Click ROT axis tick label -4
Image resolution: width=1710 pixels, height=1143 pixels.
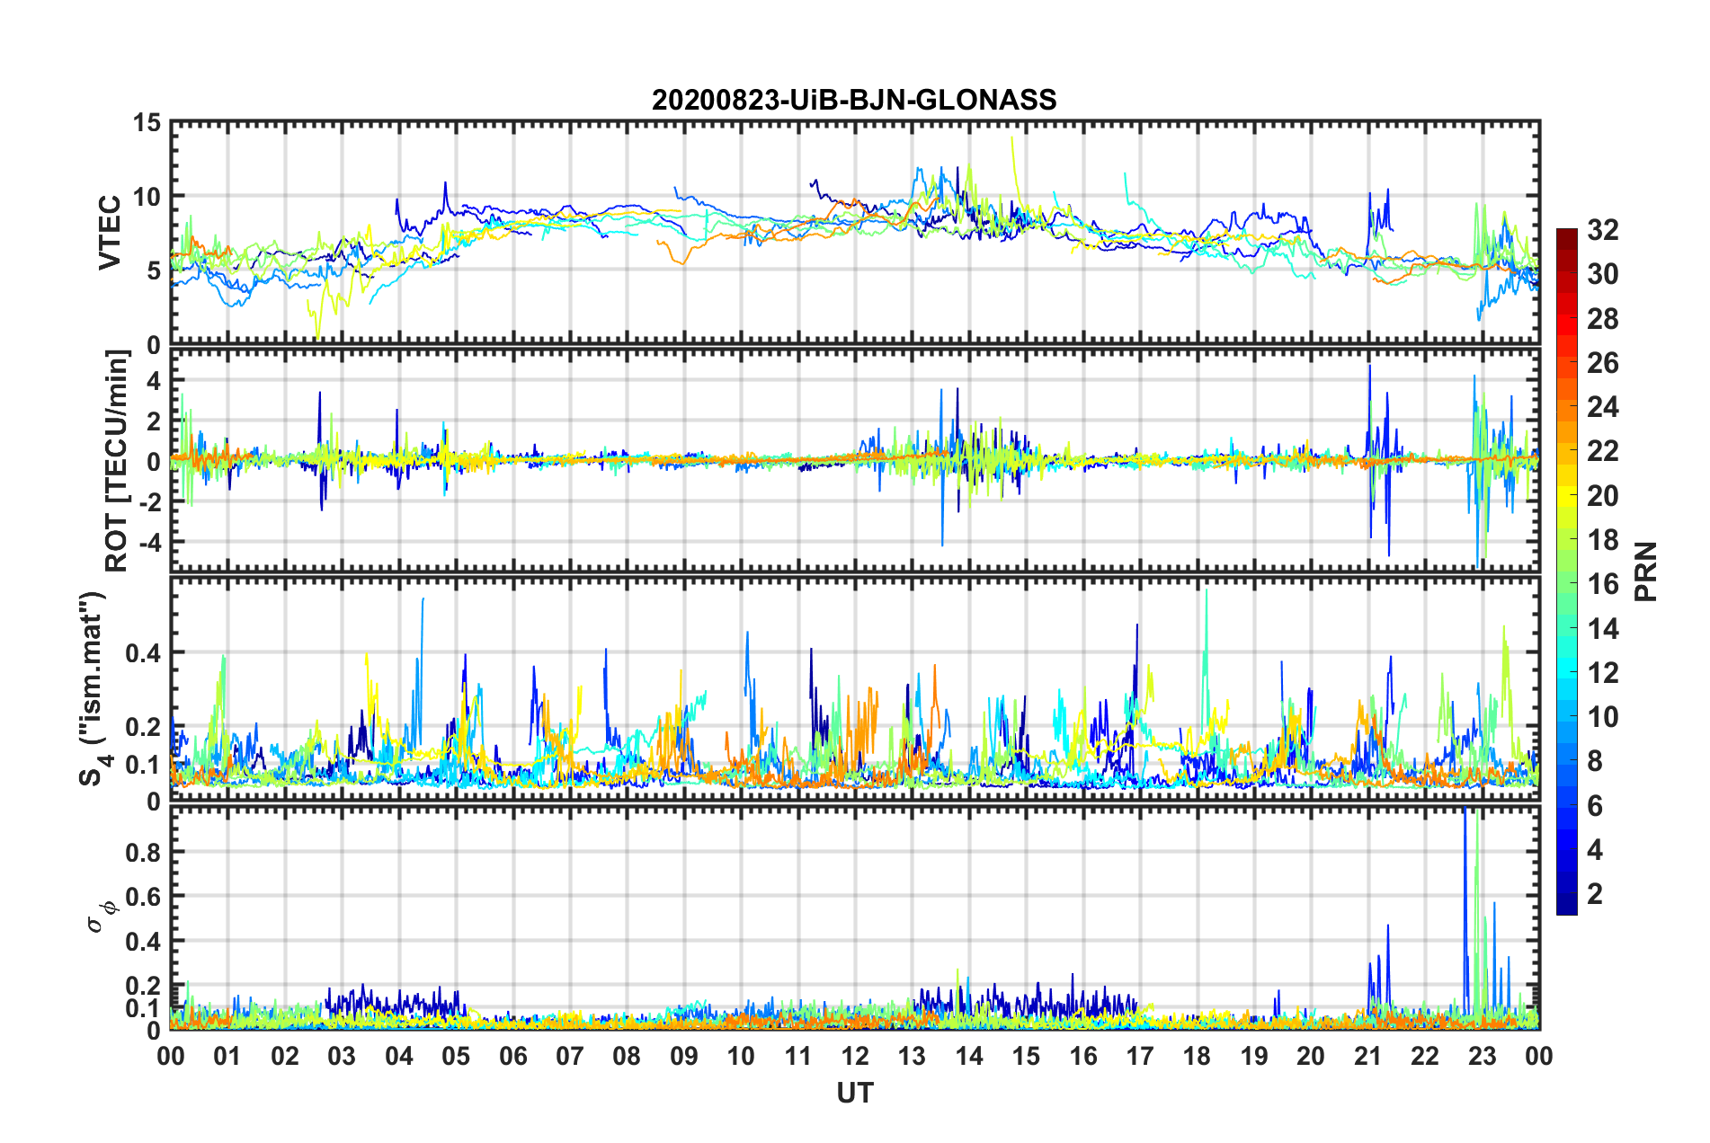click(x=148, y=543)
